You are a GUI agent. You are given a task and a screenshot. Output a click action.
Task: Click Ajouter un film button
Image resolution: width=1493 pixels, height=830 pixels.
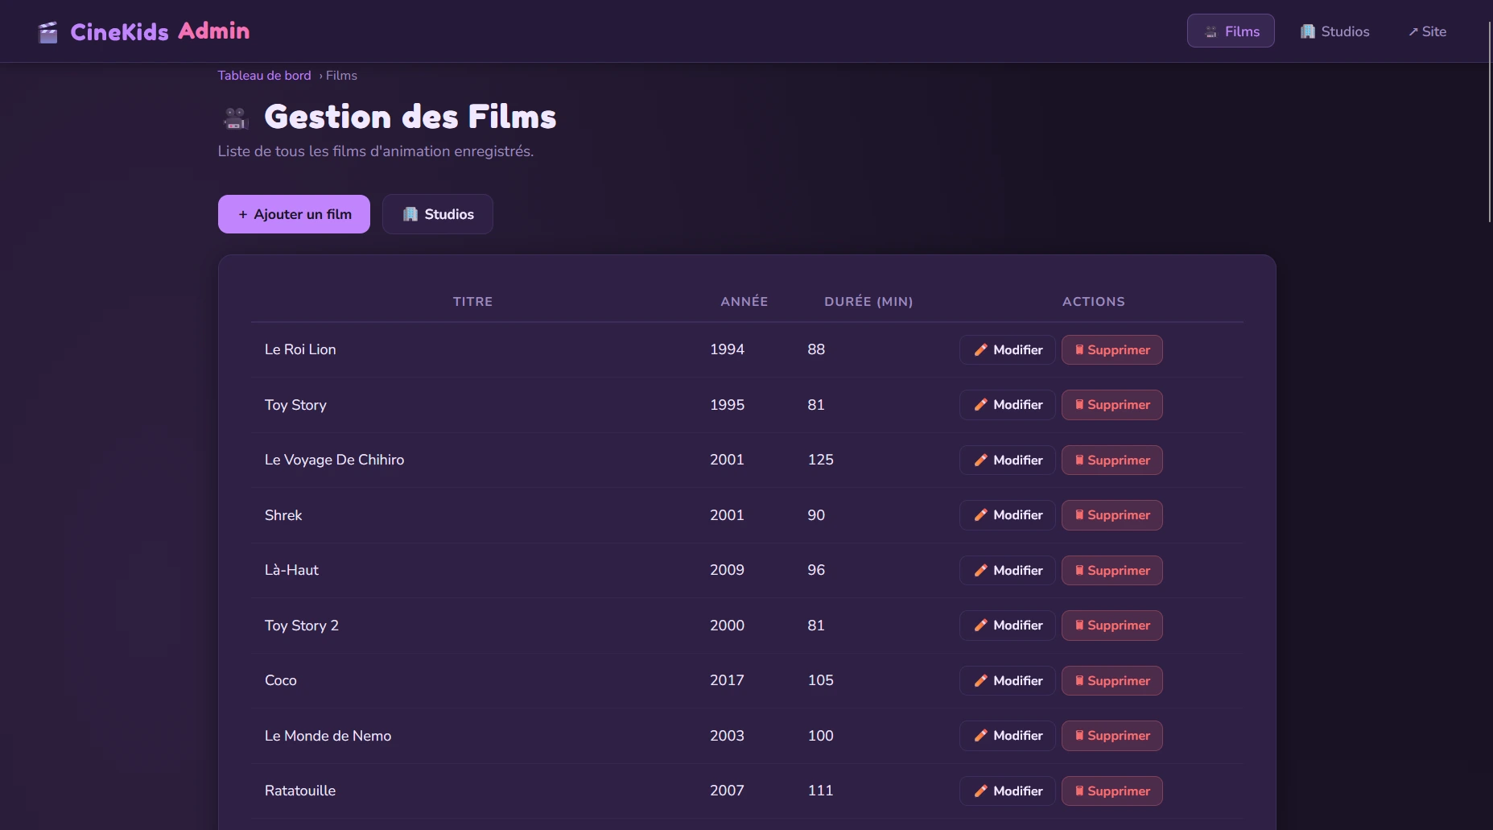click(294, 214)
